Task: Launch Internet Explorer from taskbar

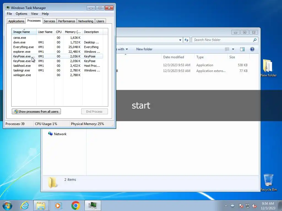Action: click(25, 206)
